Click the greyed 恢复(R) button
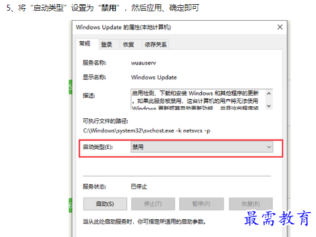 (251, 204)
